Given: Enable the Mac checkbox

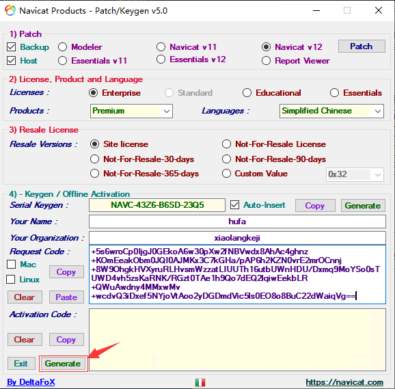Looking at the screenshot, I should (11, 265).
